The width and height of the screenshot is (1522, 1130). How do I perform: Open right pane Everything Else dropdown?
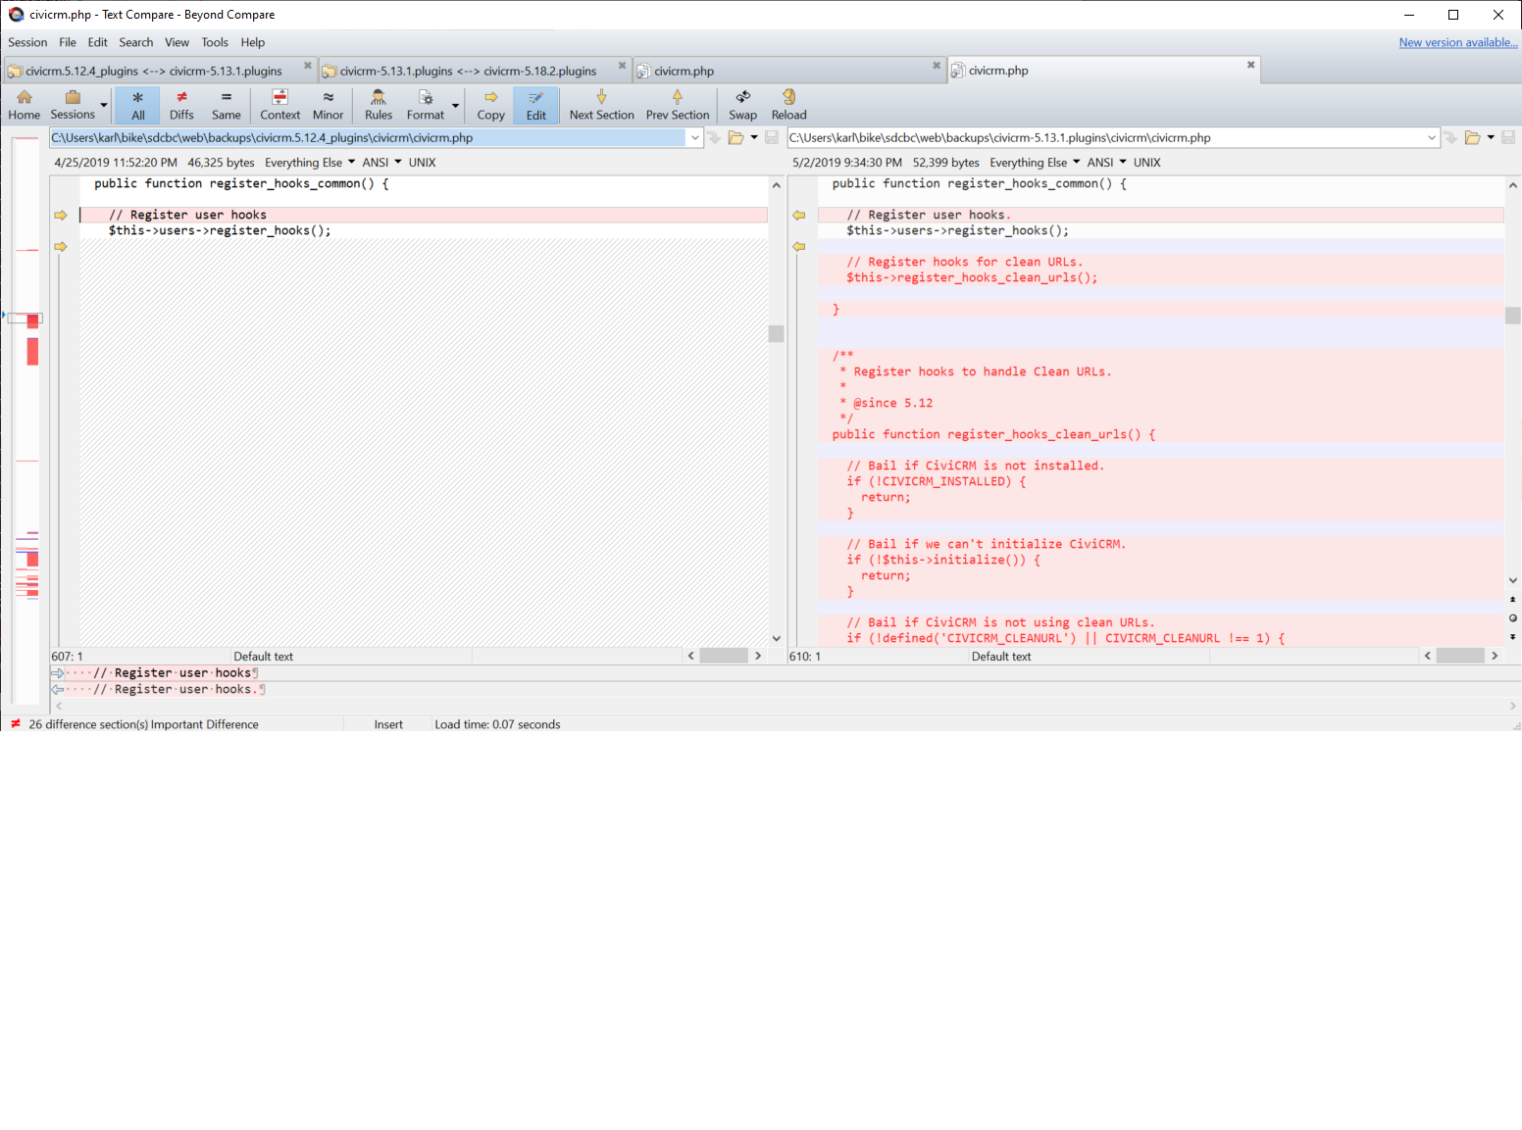[1035, 163]
